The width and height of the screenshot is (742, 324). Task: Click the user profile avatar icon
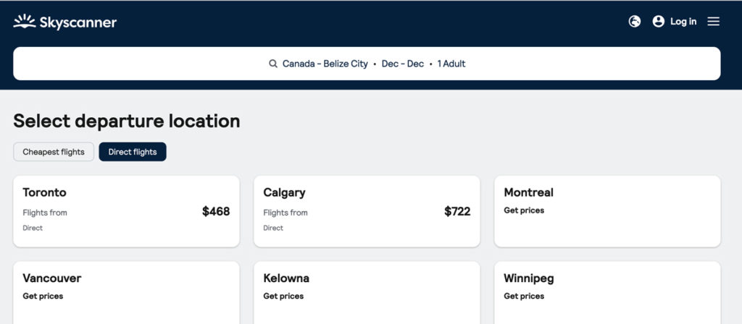point(658,21)
